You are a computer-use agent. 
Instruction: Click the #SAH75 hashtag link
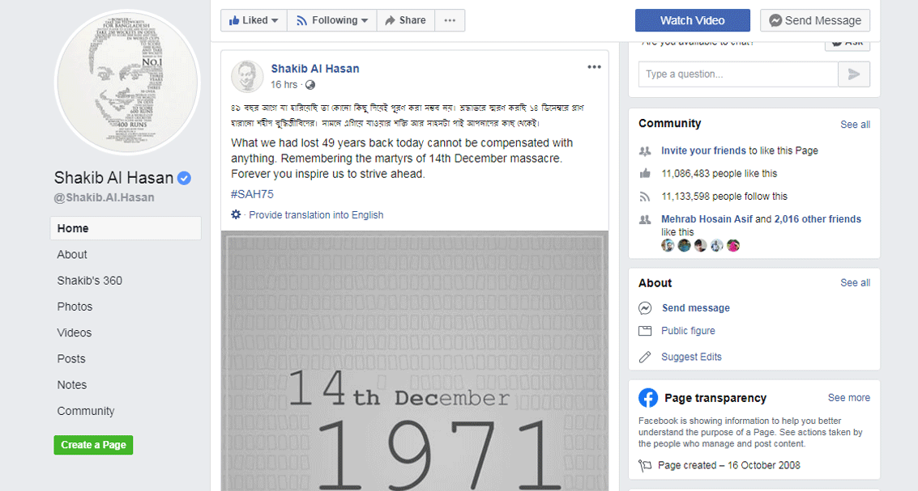[x=252, y=194]
